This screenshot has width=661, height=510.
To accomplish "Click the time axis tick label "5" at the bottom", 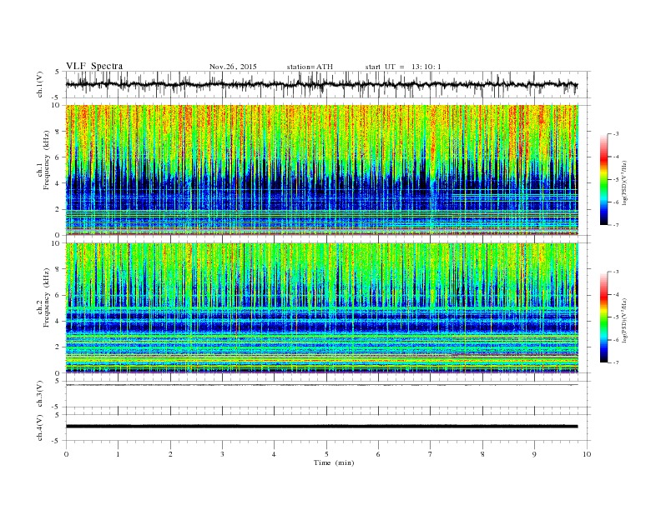I will [x=326, y=454].
